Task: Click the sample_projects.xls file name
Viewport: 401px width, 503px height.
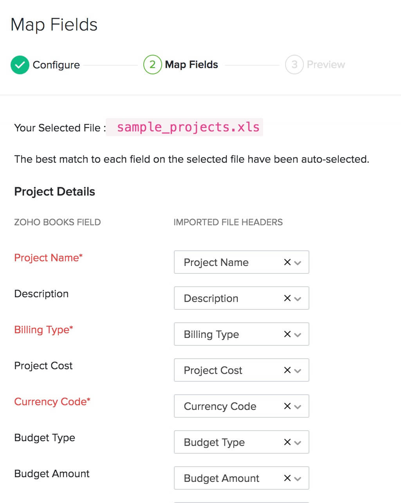Action: pos(188,127)
